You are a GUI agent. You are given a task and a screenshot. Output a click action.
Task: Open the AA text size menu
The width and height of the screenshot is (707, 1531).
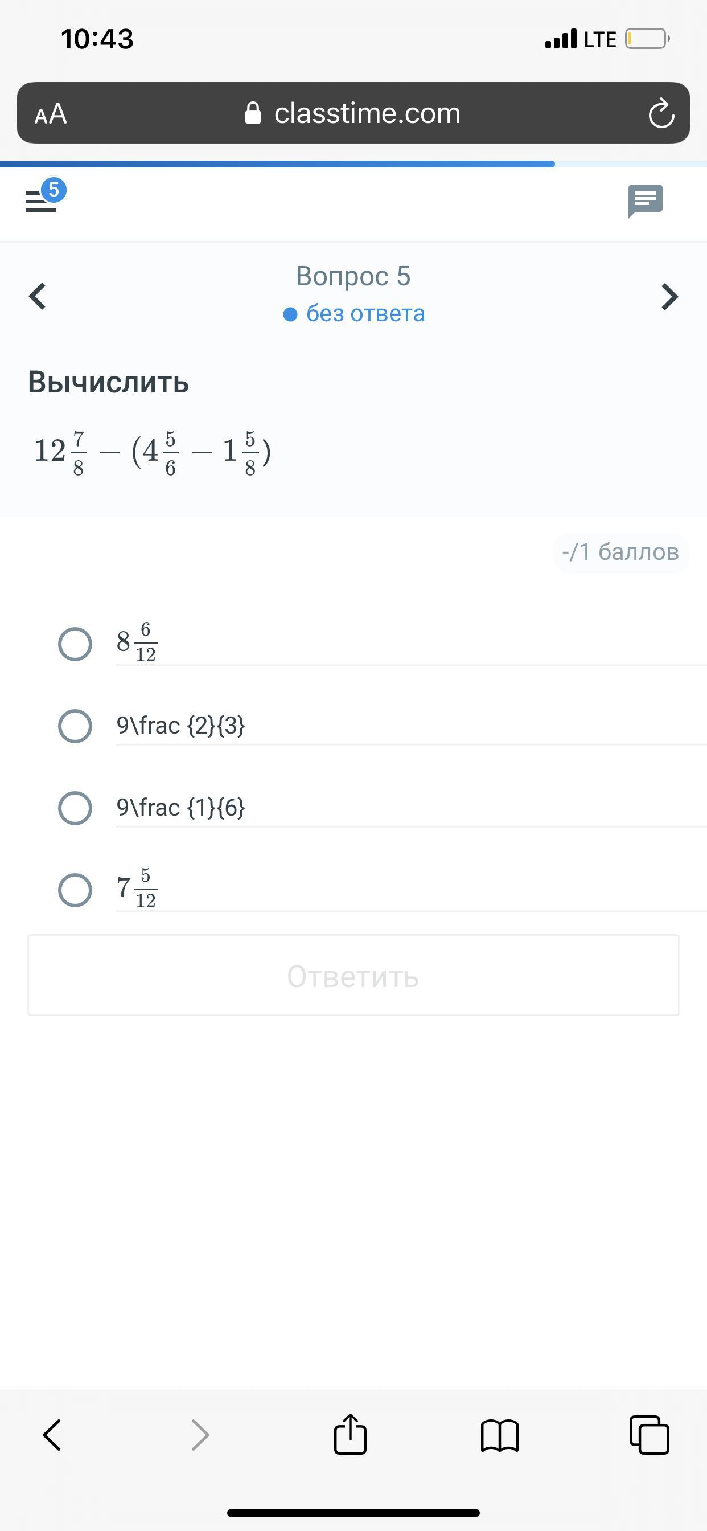click(51, 113)
